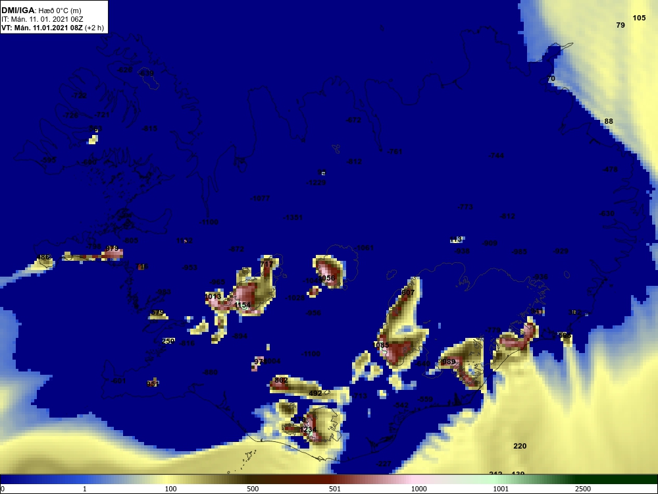Click the '-815' value label
Screen dimensions: 658x494
[x=149, y=128]
